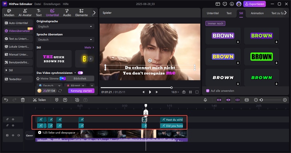Select Auto-Untertitel in sidebar
The width and height of the screenshot is (291, 153).
pyautogui.click(x=18, y=23)
